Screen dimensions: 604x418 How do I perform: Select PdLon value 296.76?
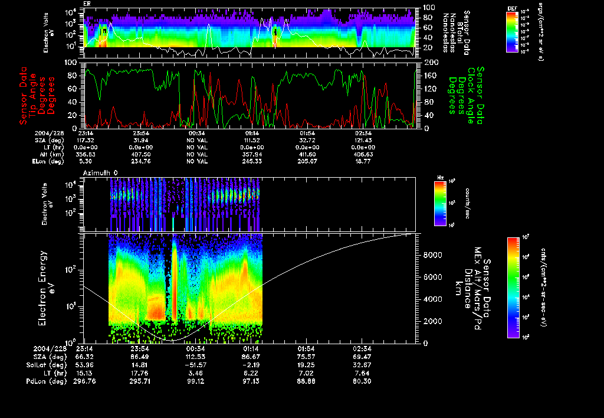(x=84, y=381)
